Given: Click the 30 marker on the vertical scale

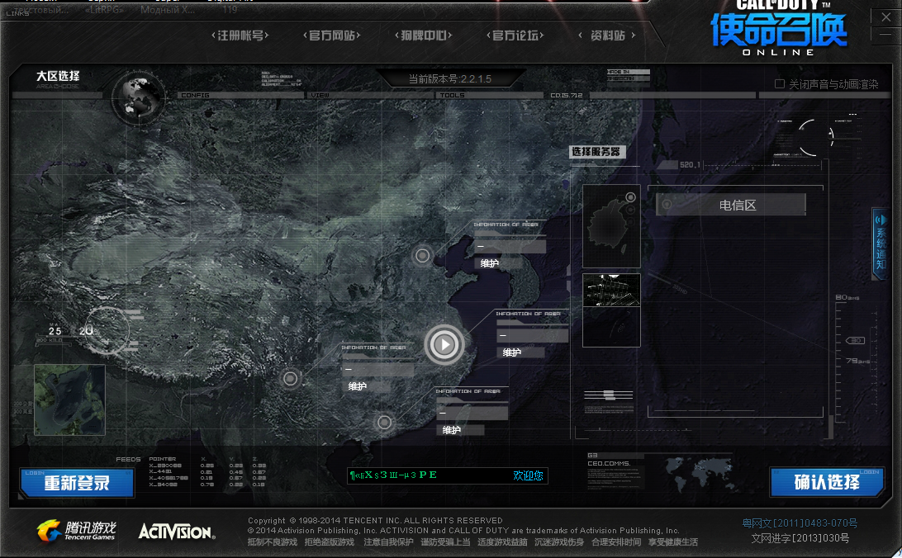Looking at the screenshot, I should tap(856, 340).
